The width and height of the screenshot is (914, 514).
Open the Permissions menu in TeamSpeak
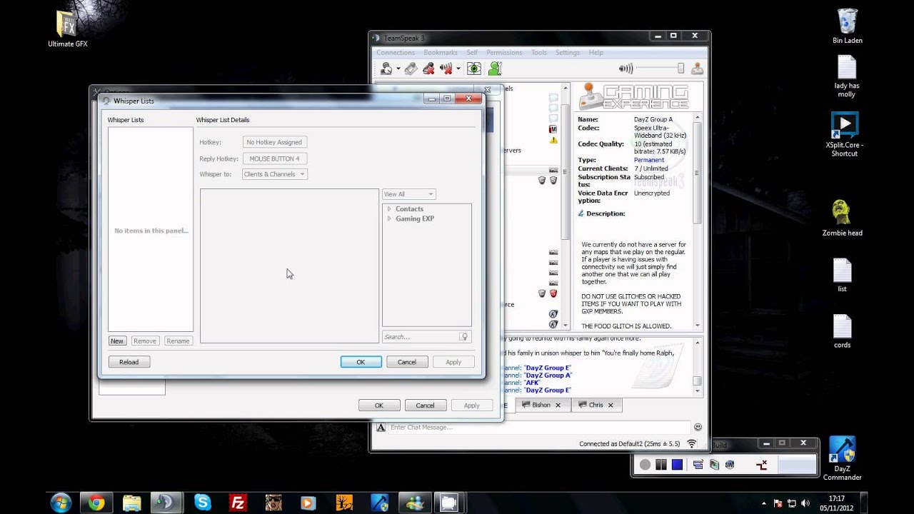point(504,52)
